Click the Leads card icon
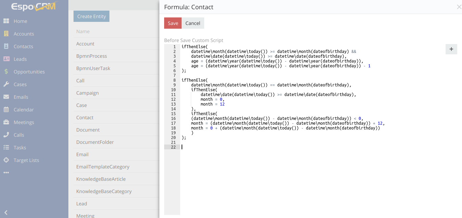The height and width of the screenshot is (218, 462). tap(6, 59)
